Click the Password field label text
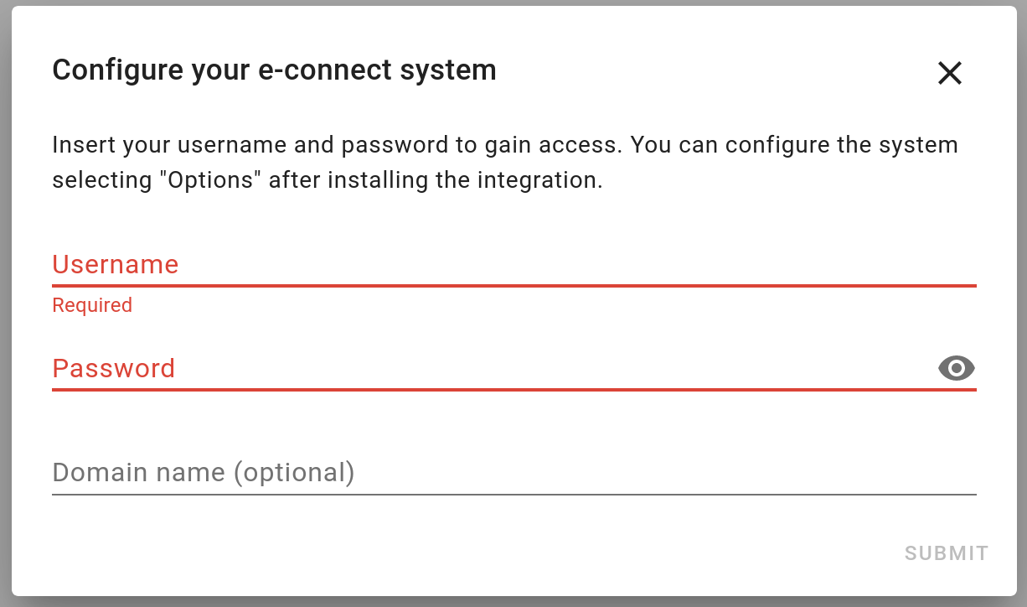The width and height of the screenshot is (1027, 607). (114, 368)
